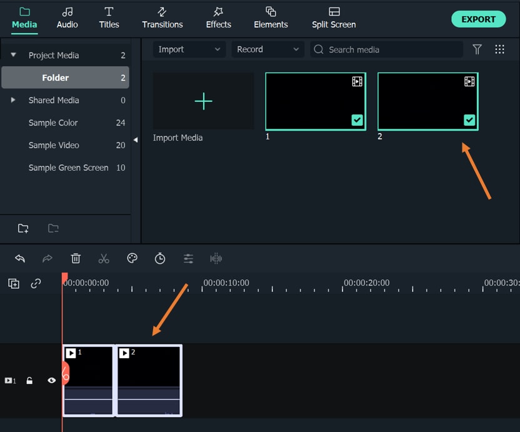Open the Color palette tool

pyautogui.click(x=132, y=258)
